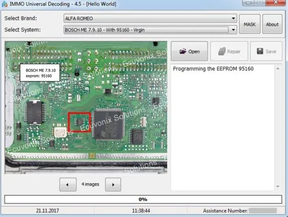Click the Repair button's document icon
Screen dimensions: 288x217
(222, 51)
